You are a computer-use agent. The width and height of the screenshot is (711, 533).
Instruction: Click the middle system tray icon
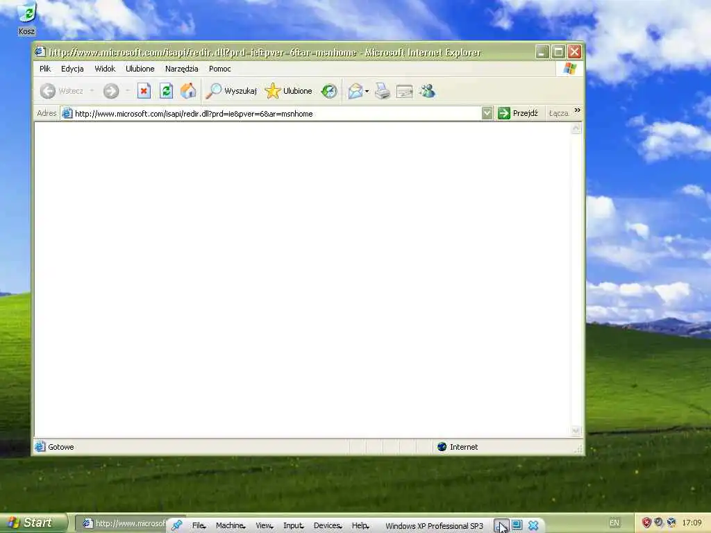tap(659, 523)
